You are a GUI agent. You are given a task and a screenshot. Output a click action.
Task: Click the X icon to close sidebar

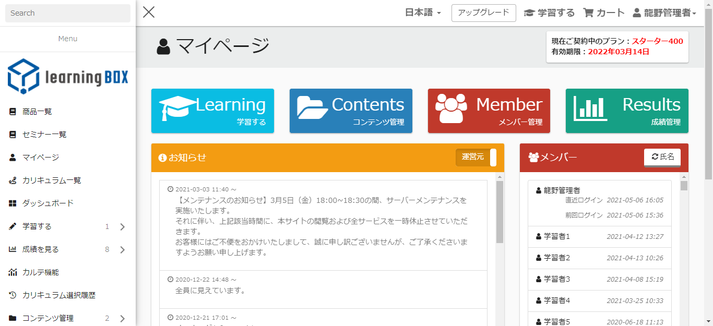click(x=149, y=12)
